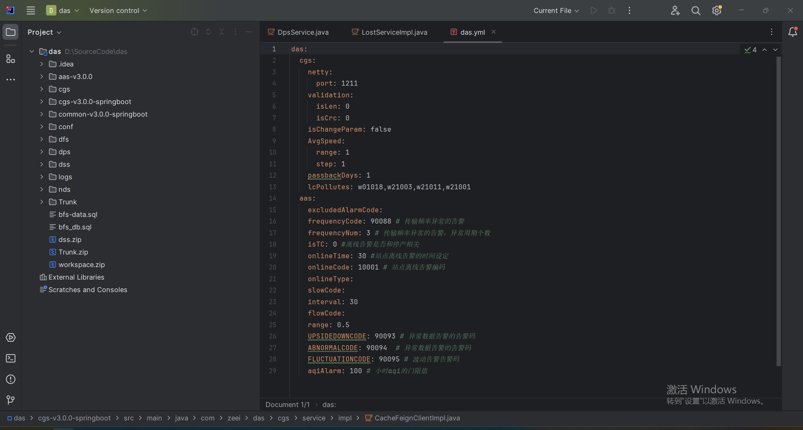Click the editor vertical scrollbar
Viewport: 803px width, 430px height.
pyautogui.click(x=779, y=211)
